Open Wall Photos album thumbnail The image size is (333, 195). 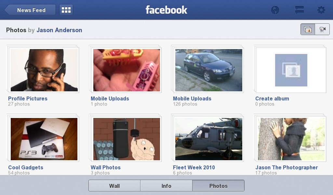[127, 139]
